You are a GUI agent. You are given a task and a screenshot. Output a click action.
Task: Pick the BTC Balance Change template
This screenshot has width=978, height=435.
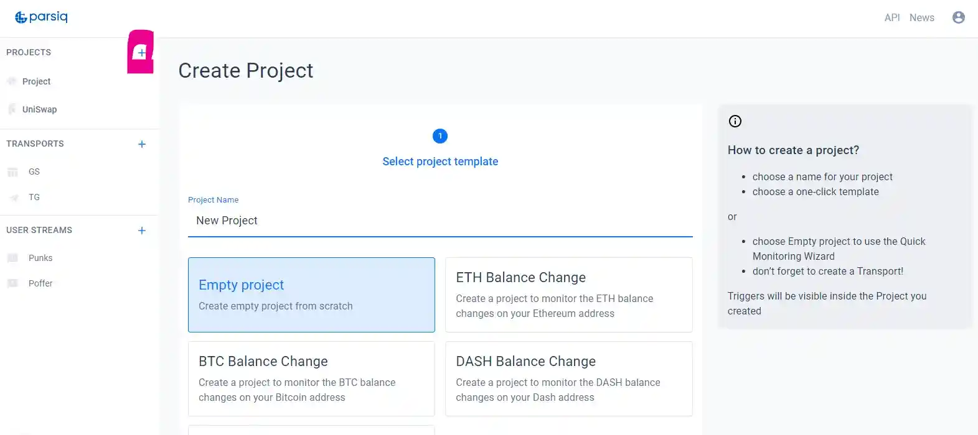[311, 378]
